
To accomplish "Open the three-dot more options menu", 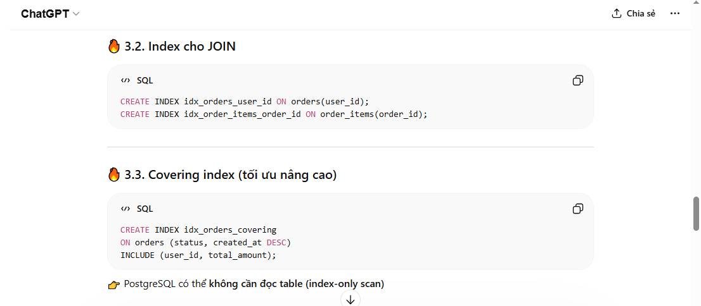I will click(x=674, y=13).
